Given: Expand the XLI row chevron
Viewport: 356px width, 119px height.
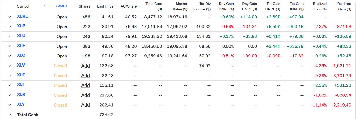Looking at the screenshot, I should coord(10,85).
